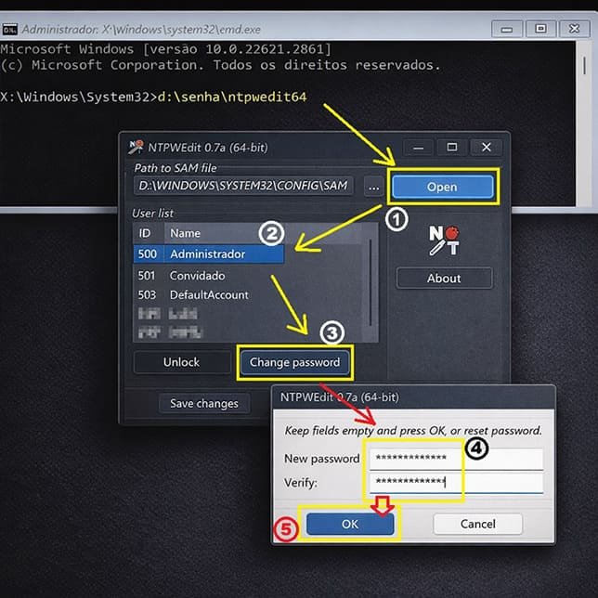Click the Name column header

tap(263, 233)
